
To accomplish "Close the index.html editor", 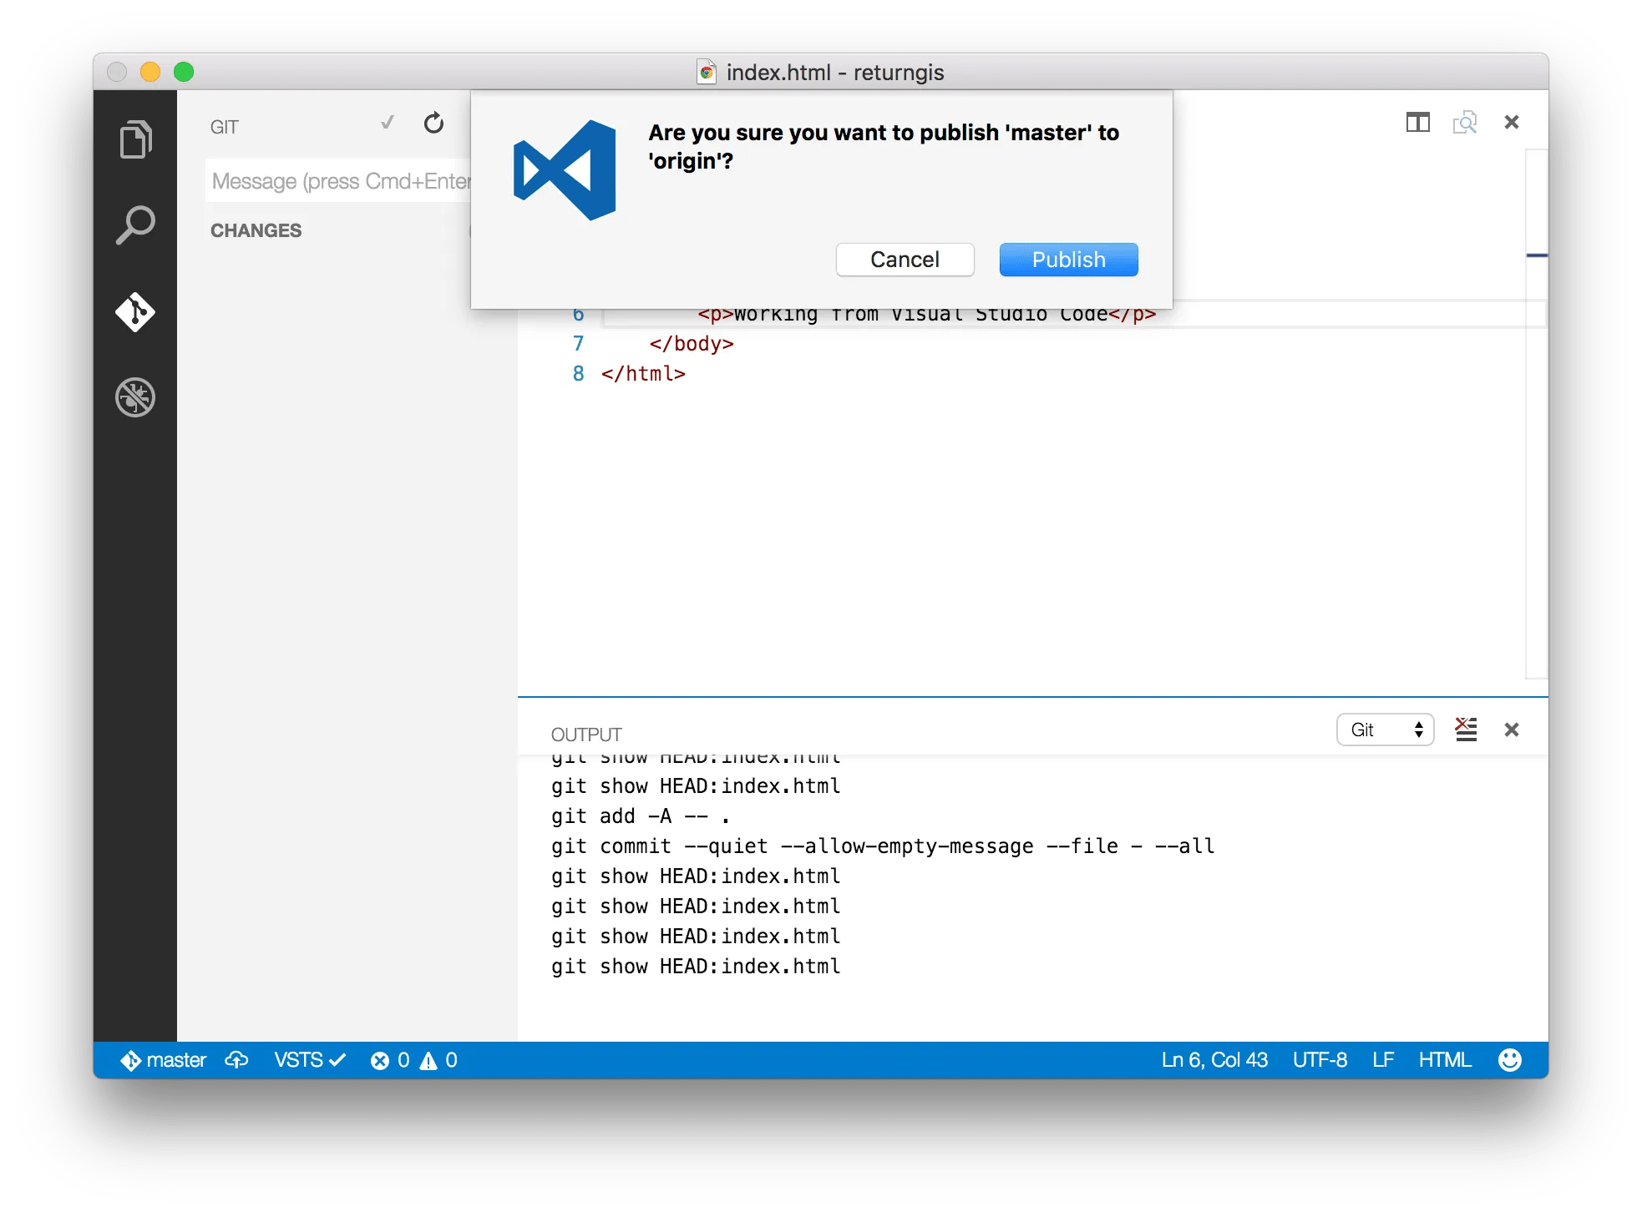I will tap(1511, 123).
